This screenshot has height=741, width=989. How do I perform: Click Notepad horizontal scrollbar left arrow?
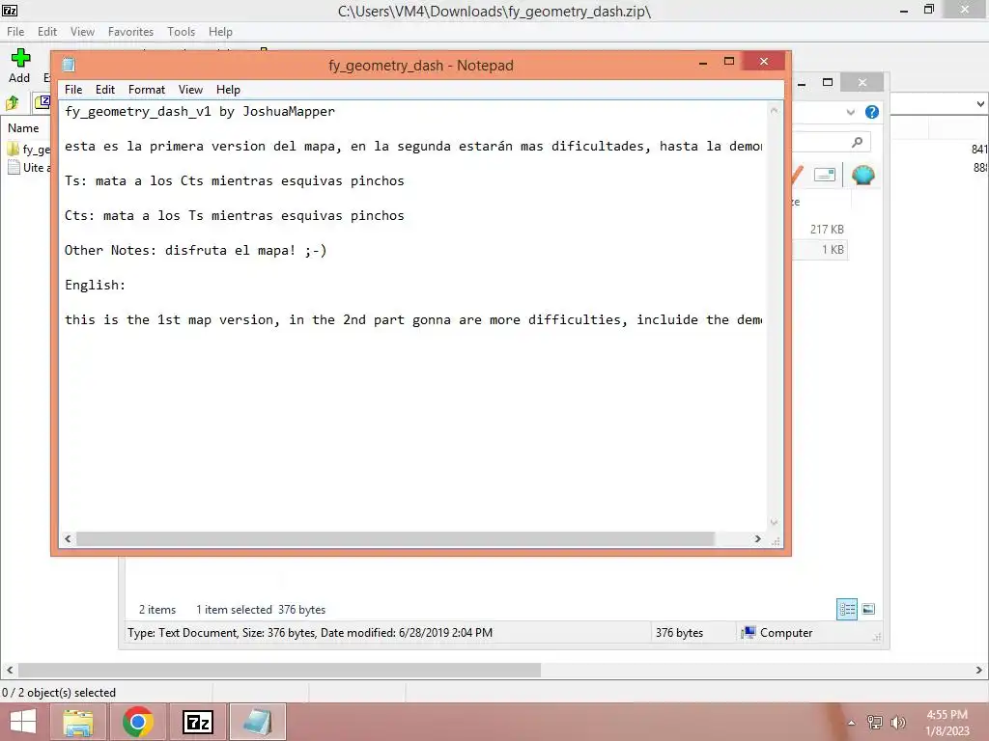coord(69,538)
